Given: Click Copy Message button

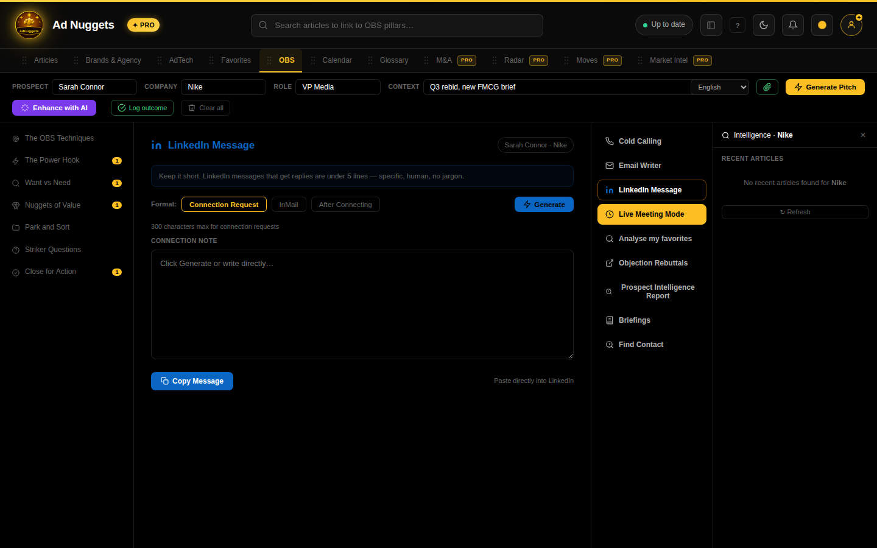Looking at the screenshot, I should (x=192, y=381).
